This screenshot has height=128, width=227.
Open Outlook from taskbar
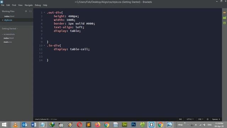(x=24, y=125)
